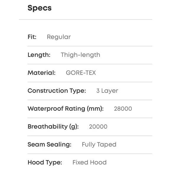Click the Thigh-length value
Viewport: 171px width, 171px height.
point(80,55)
